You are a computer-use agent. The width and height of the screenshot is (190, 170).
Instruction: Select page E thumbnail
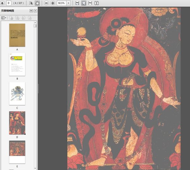[17, 152]
